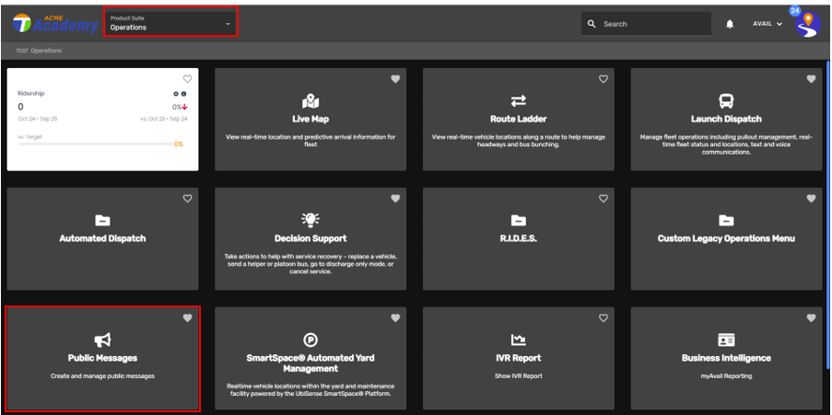832x415 pixels.
Task: Open Ridership widget settings gear
Action: (176, 94)
